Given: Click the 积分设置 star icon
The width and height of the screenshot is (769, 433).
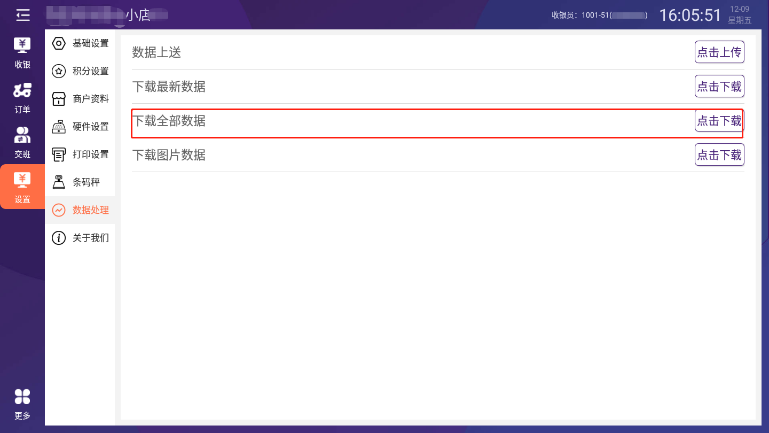Looking at the screenshot, I should (x=59, y=71).
